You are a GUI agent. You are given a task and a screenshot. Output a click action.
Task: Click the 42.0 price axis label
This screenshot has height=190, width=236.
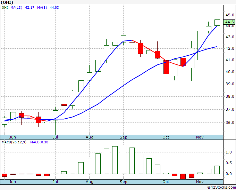(x=230, y=48)
